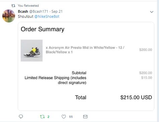Click the reply speech bubble icon

[21, 117]
